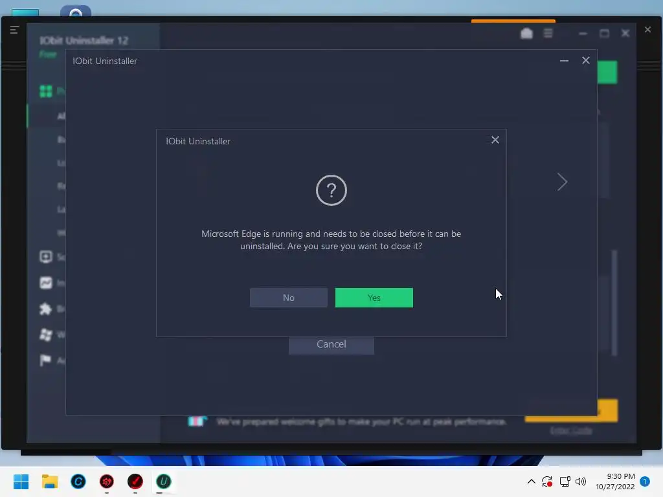Close the inner IObit Uninstaller question dialog
The width and height of the screenshot is (663, 497).
(x=495, y=140)
